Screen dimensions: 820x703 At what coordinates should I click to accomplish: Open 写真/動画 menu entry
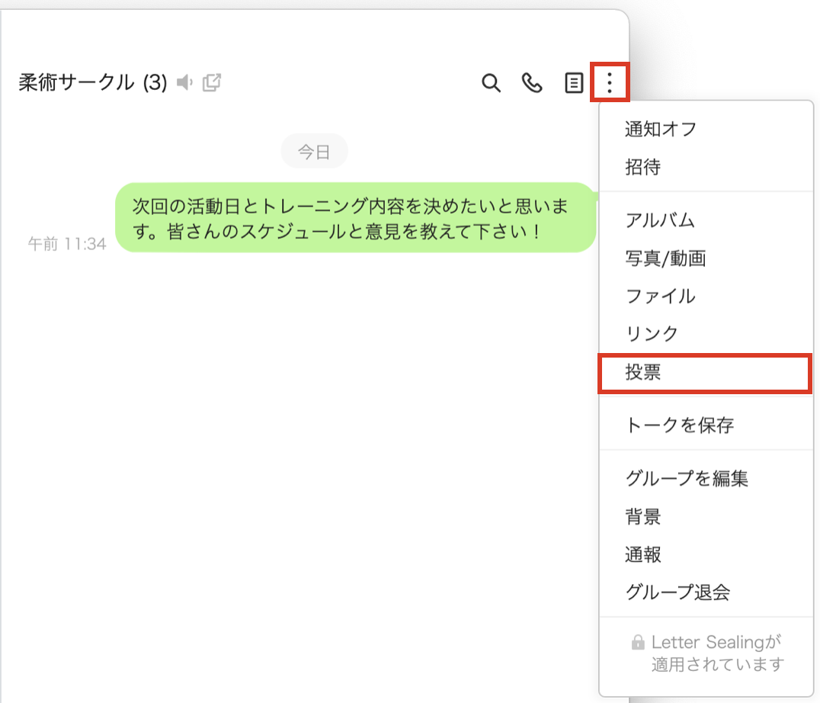706,258
